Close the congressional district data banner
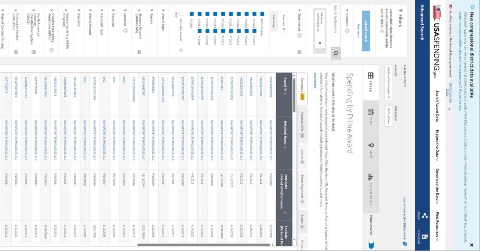This screenshot has height=251, width=480. (x=471, y=245)
